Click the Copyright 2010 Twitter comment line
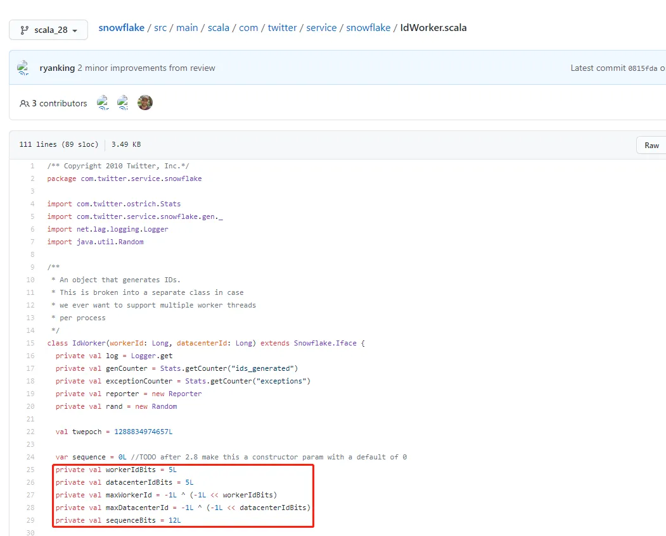 point(118,166)
